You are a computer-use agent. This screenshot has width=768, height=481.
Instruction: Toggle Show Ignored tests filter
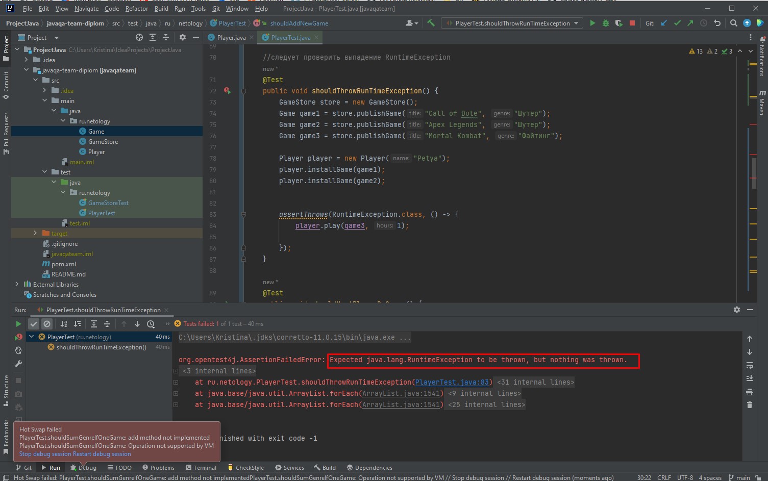tap(47, 323)
